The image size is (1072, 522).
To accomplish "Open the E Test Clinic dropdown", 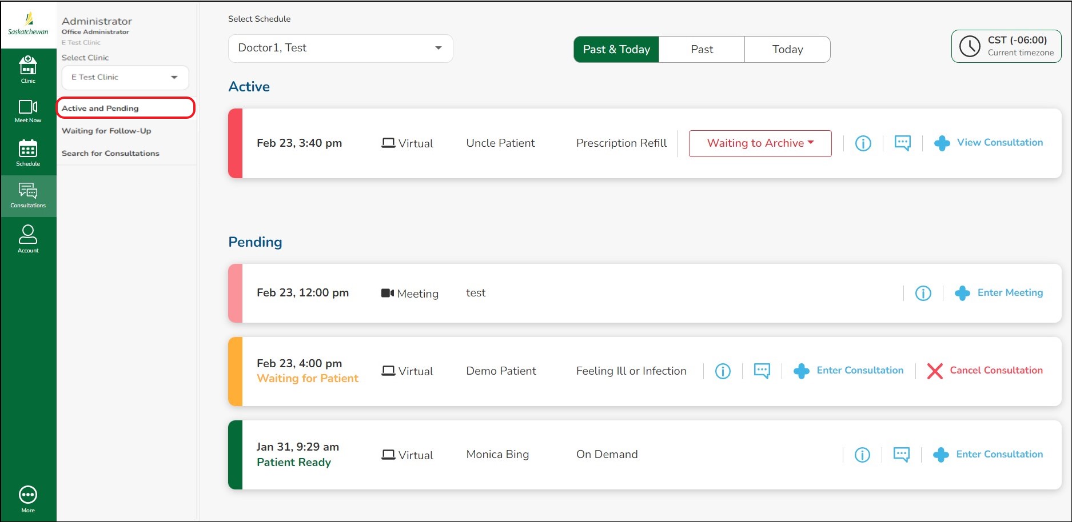I will pyautogui.click(x=125, y=78).
